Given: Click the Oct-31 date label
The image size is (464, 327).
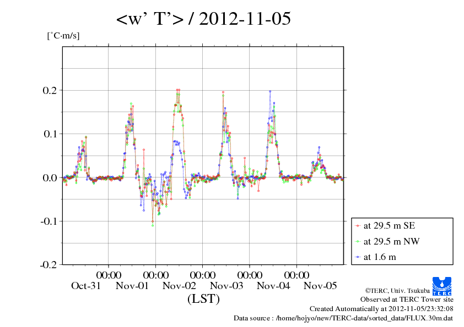Looking at the screenshot, I should [86, 286].
